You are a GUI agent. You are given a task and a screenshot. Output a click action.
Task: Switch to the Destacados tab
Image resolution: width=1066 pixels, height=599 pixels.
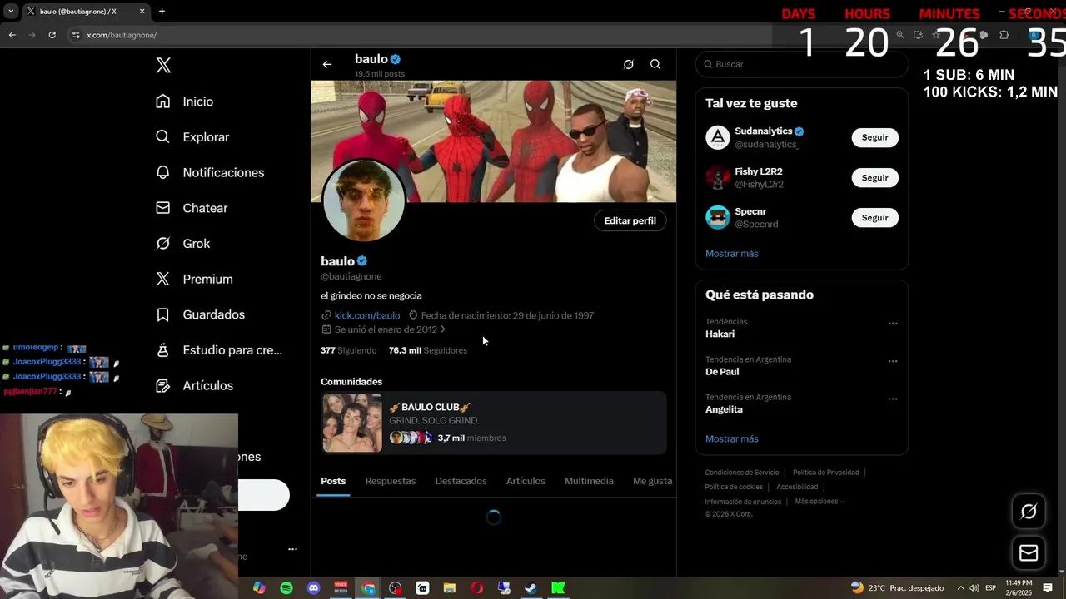[x=461, y=481]
